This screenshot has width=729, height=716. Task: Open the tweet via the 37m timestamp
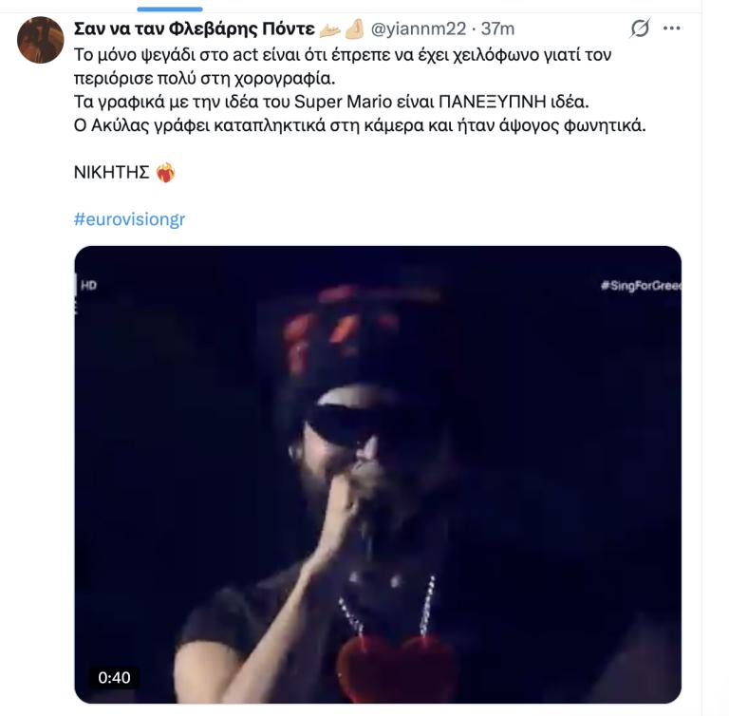point(497,29)
